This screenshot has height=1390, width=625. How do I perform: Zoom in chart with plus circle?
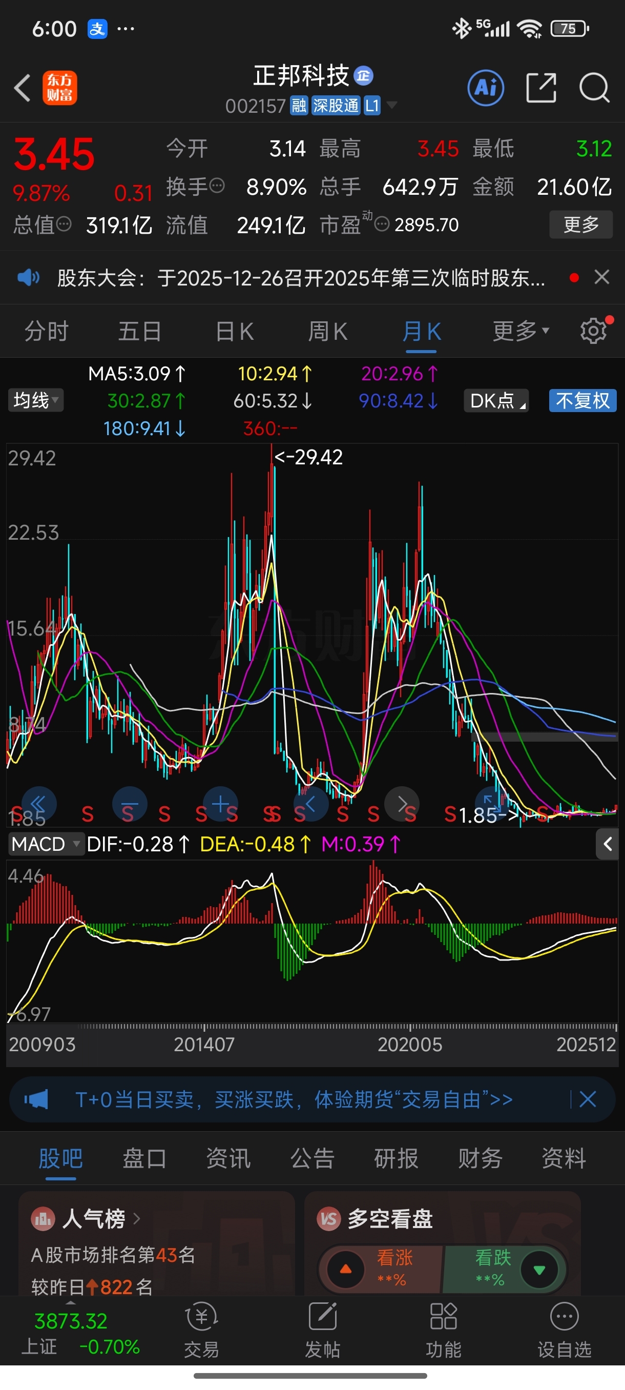220,804
